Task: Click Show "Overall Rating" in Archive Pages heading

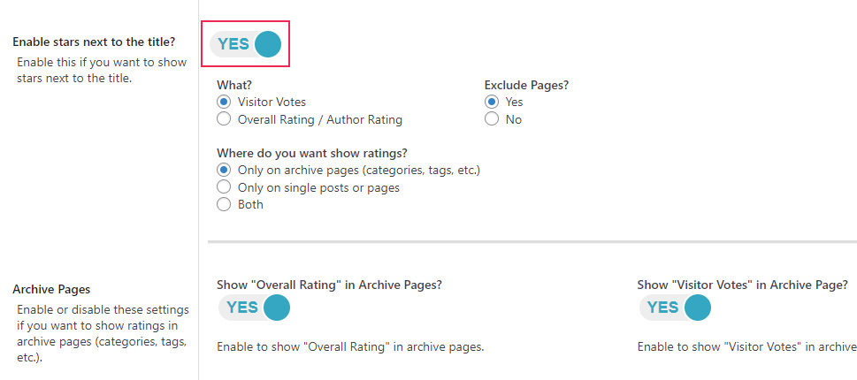Action: coord(330,285)
